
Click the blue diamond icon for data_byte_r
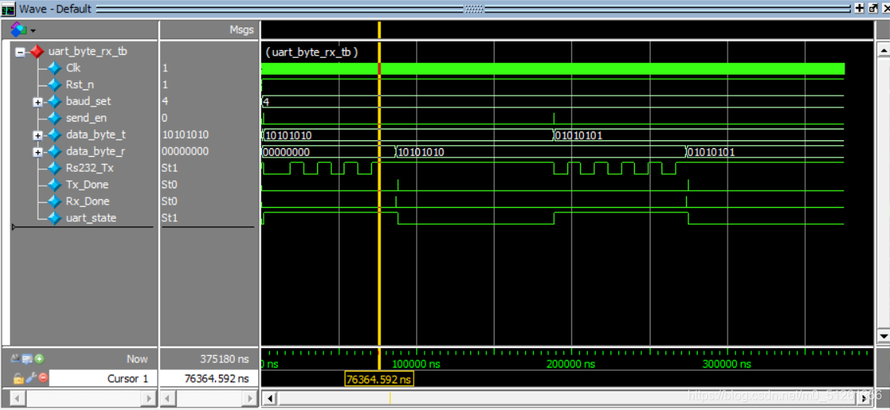[54, 151]
